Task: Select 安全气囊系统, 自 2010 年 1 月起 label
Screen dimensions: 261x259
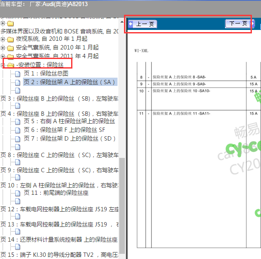Action: point(57,47)
